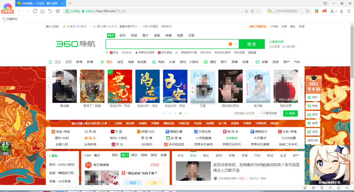Show previous skins with left carousel arrow
354x192 pixels.
click(x=49, y=86)
